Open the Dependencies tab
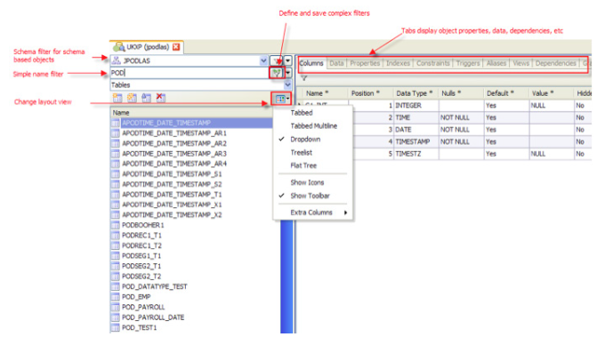Image resolution: width=597 pixels, height=337 pixels. [555, 63]
